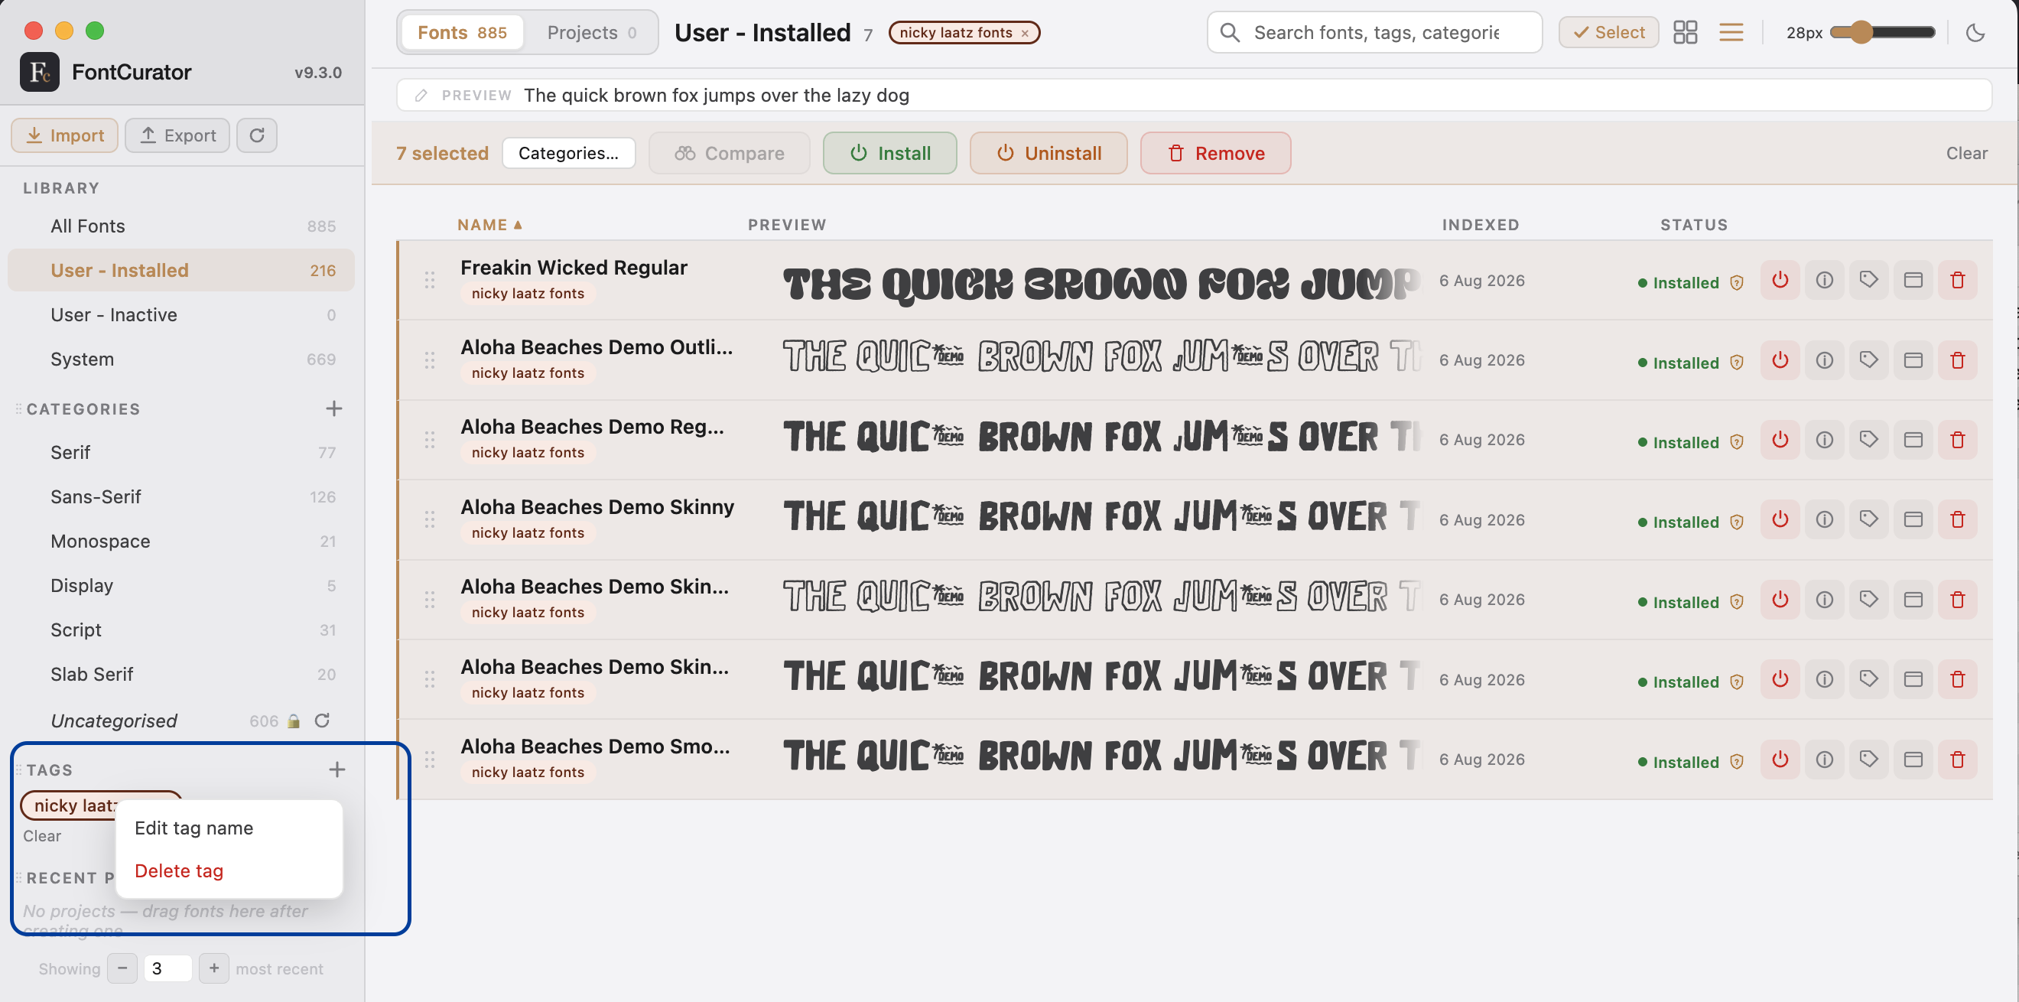Toggle power on Aloha Beaches Demo Skinny row
Viewport: 2019px width, 1002px height.
[1780, 519]
